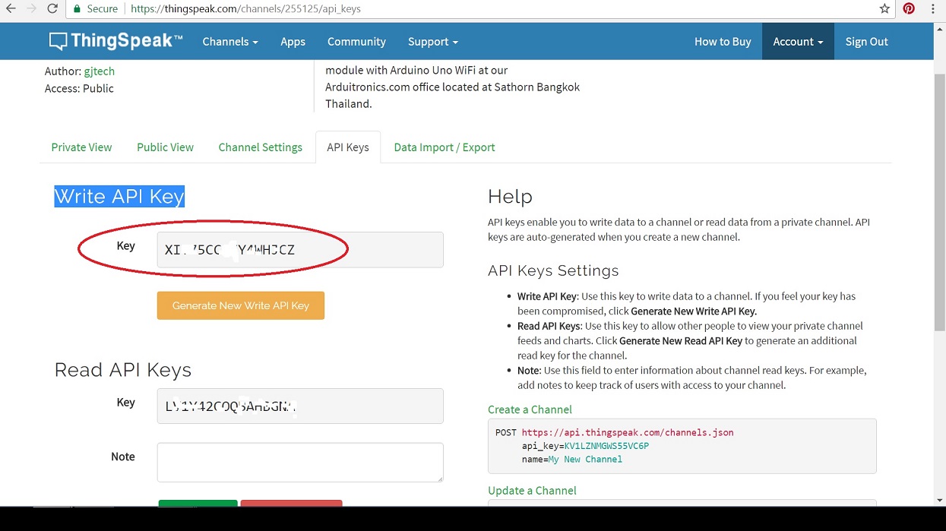Switch to the Public View tab

(165, 147)
